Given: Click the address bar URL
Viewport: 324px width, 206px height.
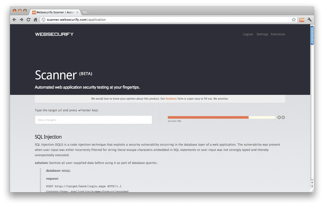Looking at the screenshot, I should pos(76,20).
